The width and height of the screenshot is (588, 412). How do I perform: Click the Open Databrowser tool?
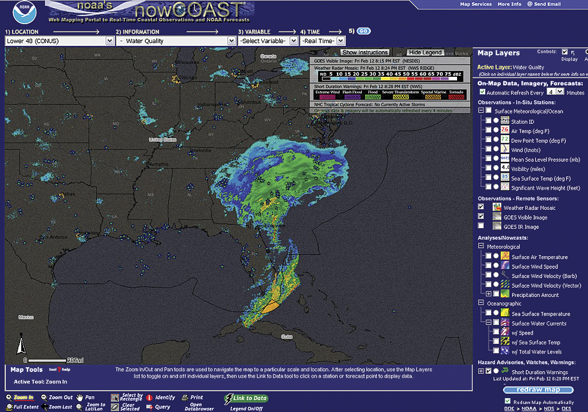(199, 407)
